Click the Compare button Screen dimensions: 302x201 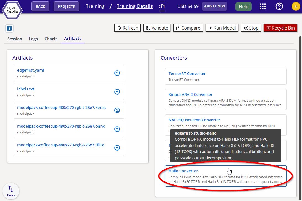[x=188, y=28]
